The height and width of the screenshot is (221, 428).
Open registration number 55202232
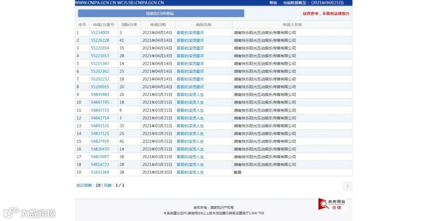[x=100, y=79]
